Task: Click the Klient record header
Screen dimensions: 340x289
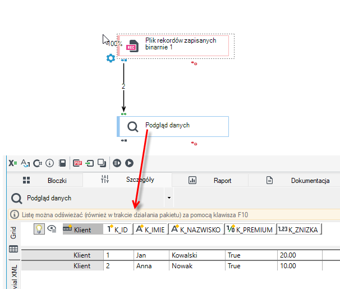Action: (x=82, y=230)
